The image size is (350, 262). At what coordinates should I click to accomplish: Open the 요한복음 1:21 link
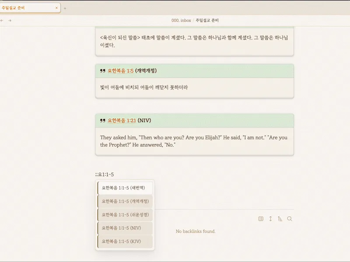coord(122,121)
